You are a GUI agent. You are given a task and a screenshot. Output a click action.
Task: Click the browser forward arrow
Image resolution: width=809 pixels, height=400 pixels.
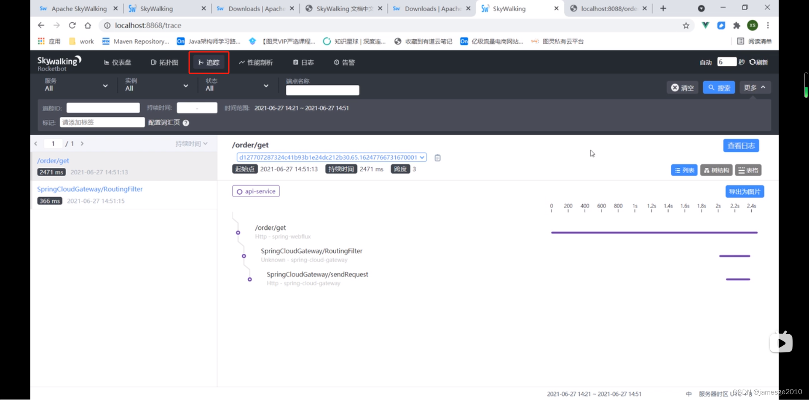pos(56,25)
